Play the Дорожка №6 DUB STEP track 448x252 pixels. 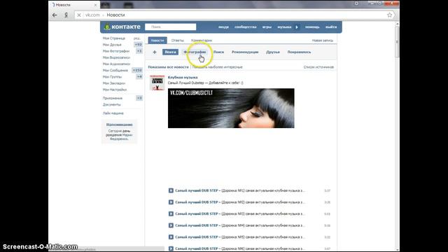pyautogui.click(x=171, y=248)
